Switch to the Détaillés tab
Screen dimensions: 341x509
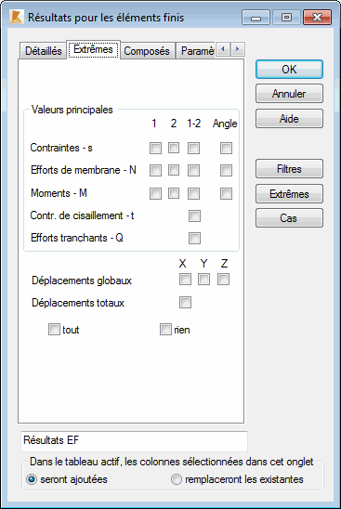tap(43, 51)
